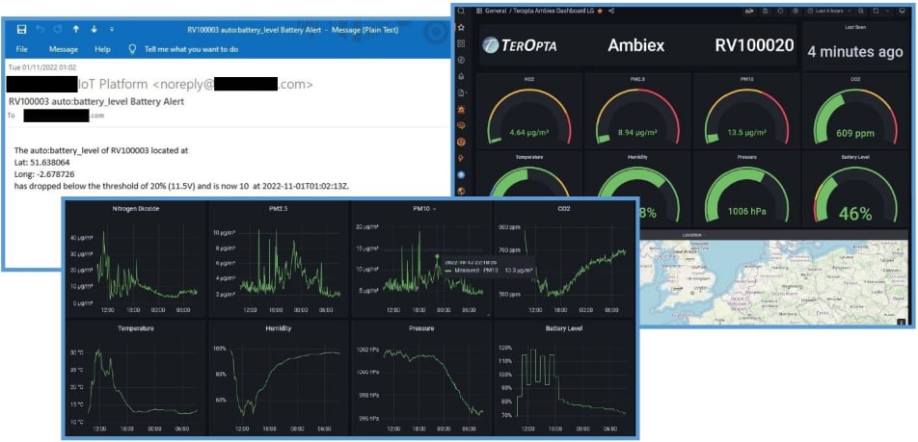Click the Redo icon in the Outlook message window
This screenshot has width=918, height=442.
[58, 29]
